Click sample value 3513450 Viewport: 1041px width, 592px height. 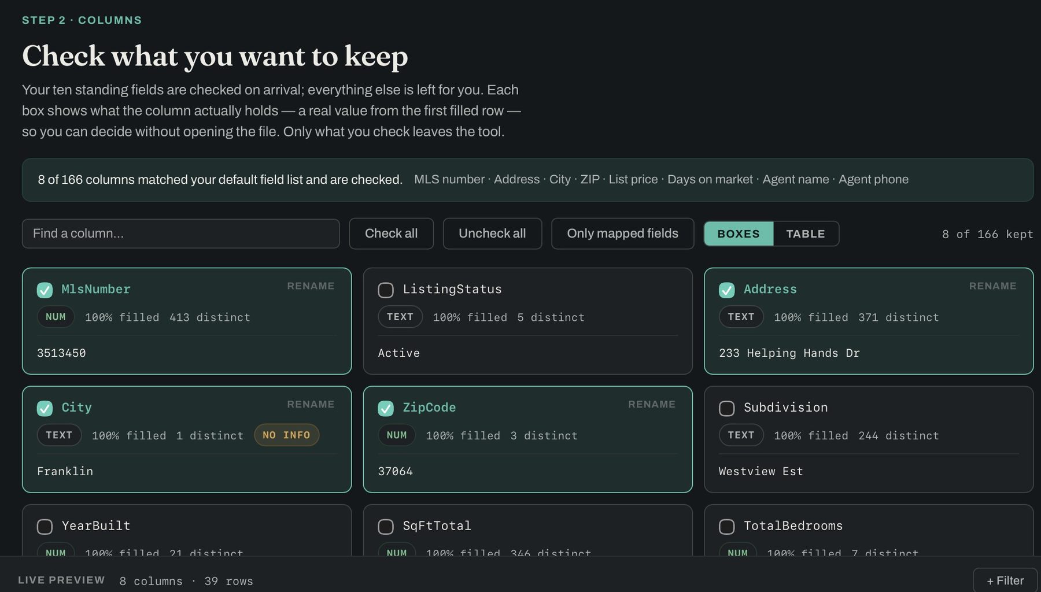(61, 353)
